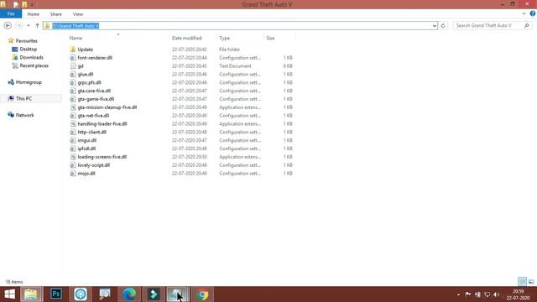
Task: Open the Windows Start button
Action: [x=9, y=294]
